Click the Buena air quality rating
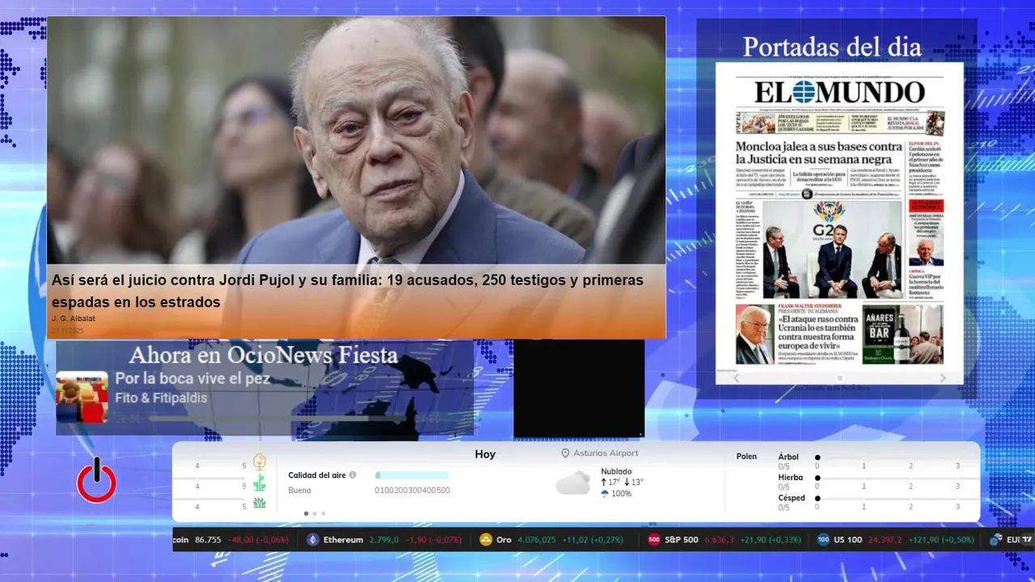This screenshot has width=1035, height=582. pos(300,490)
